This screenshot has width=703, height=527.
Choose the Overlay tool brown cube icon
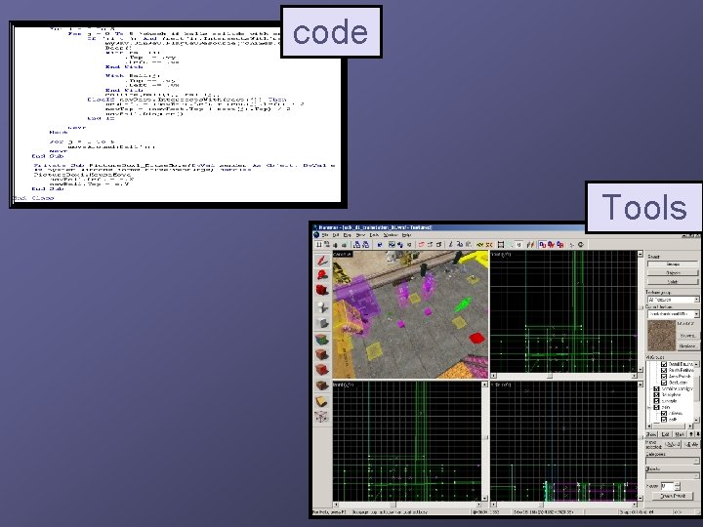click(322, 385)
